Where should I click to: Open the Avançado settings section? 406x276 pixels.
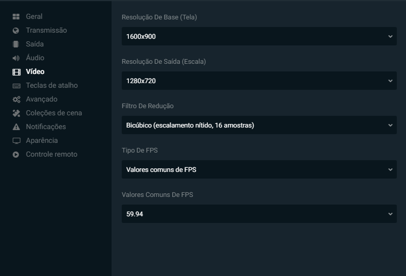pos(42,99)
